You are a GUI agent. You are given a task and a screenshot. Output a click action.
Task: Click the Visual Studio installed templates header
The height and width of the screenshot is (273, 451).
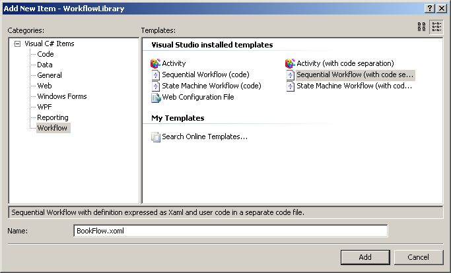pyautogui.click(x=212, y=45)
